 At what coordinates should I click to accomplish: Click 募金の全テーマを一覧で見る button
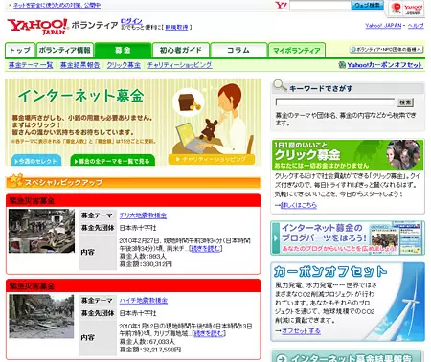pos(112,160)
